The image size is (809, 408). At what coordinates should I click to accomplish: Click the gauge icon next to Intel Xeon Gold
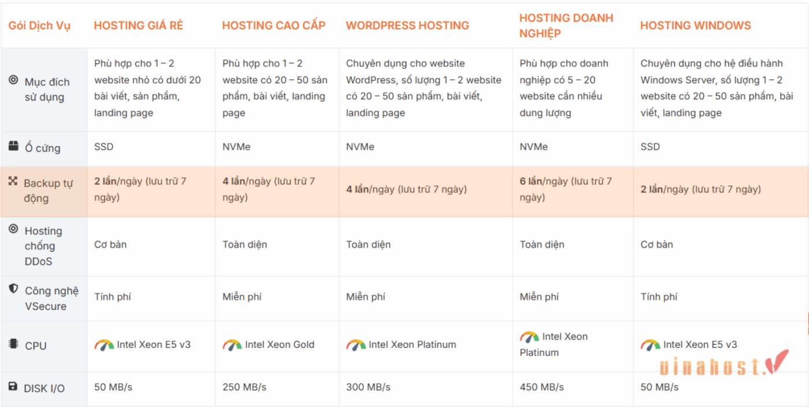click(x=232, y=345)
